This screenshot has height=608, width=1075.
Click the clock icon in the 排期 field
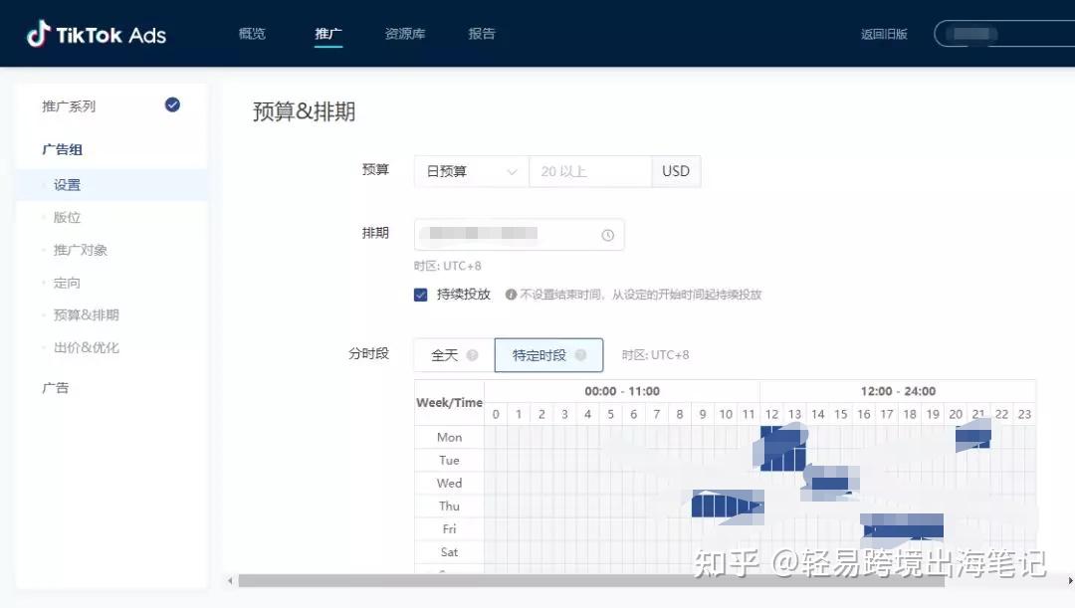tap(607, 235)
